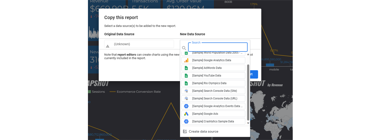381x140 pixels.
Task: Select [Sample] World Population Data 2005 entry
Action: click(x=213, y=54)
